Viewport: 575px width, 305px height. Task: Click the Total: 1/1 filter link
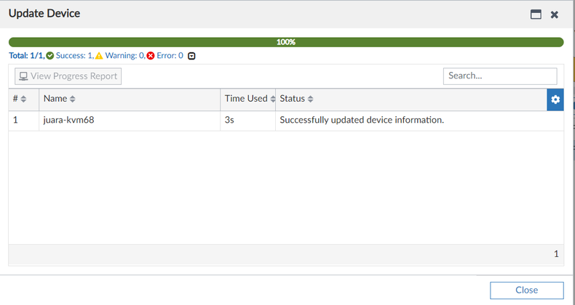(x=25, y=55)
